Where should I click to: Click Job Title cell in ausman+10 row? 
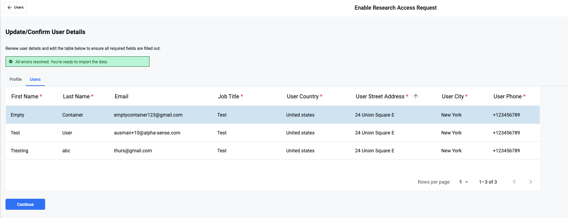point(222,133)
